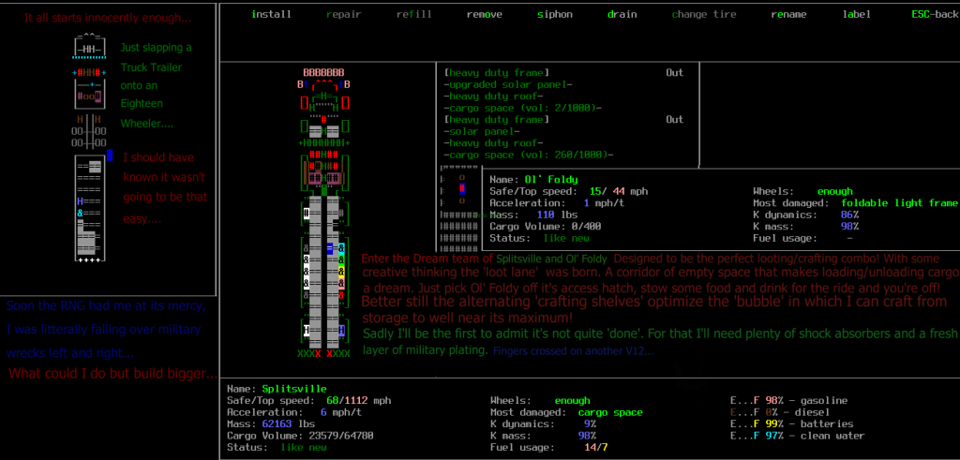Choose the drain option
The height and width of the screenshot is (460, 960).
622,15
